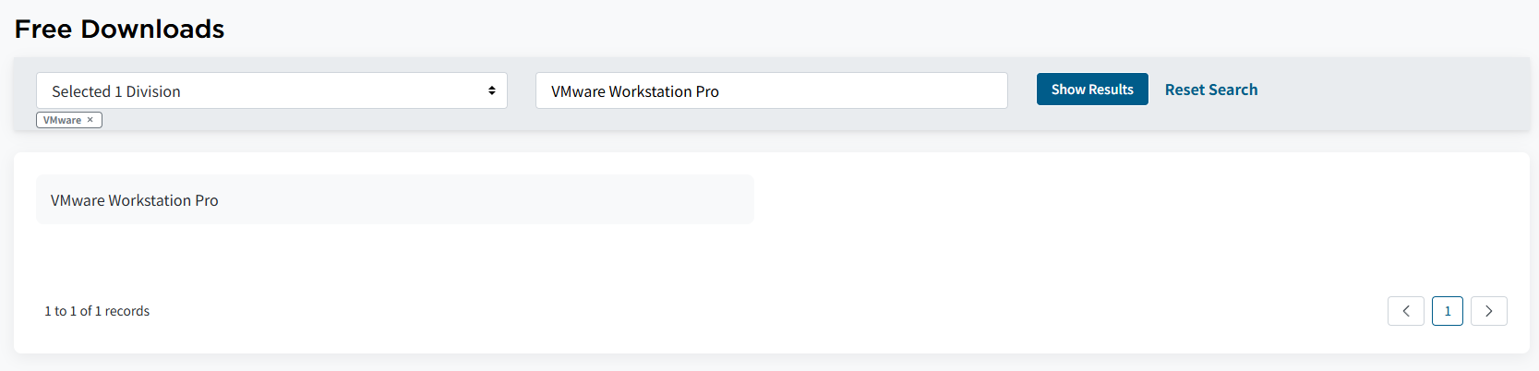
Task: Click the Reset Search link
Action: coord(1211,90)
